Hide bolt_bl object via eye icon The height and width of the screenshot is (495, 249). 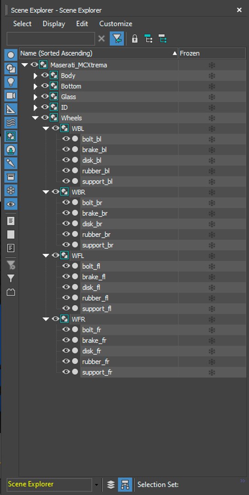(66, 139)
